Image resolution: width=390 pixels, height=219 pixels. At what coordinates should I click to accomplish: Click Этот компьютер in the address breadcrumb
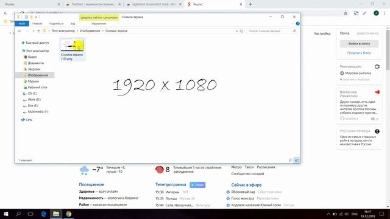(63, 31)
